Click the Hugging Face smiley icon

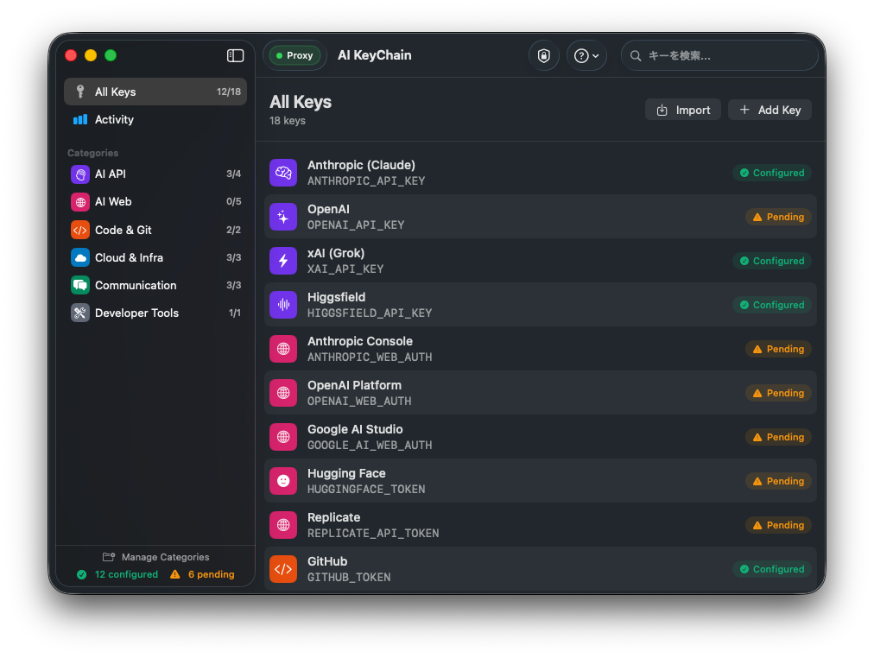(x=283, y=481)
